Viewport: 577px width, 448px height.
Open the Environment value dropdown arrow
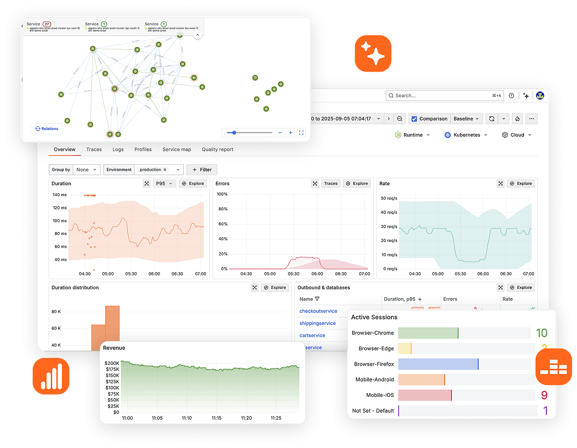click(178, 170)
